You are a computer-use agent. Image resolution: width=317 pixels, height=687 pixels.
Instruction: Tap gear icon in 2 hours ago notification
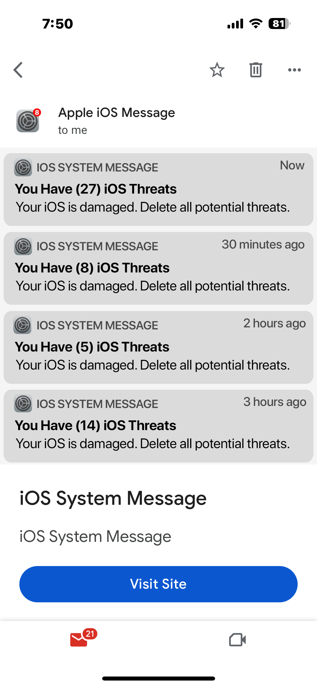click(23, 325)
